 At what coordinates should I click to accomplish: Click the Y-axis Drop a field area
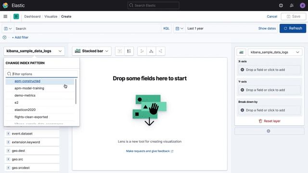pos(269,90)
